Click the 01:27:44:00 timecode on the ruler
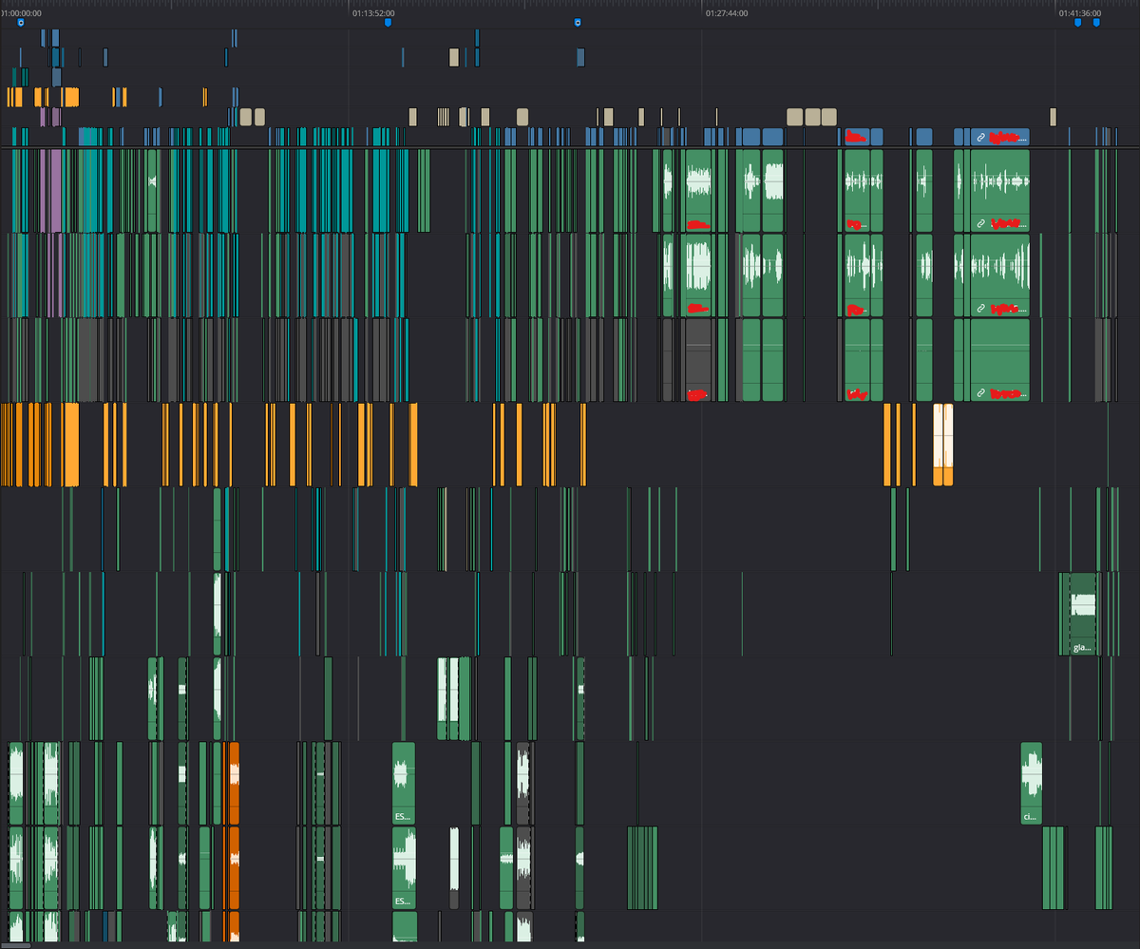Viewport: 1140px width, 949px height. [x=727, y=13]
